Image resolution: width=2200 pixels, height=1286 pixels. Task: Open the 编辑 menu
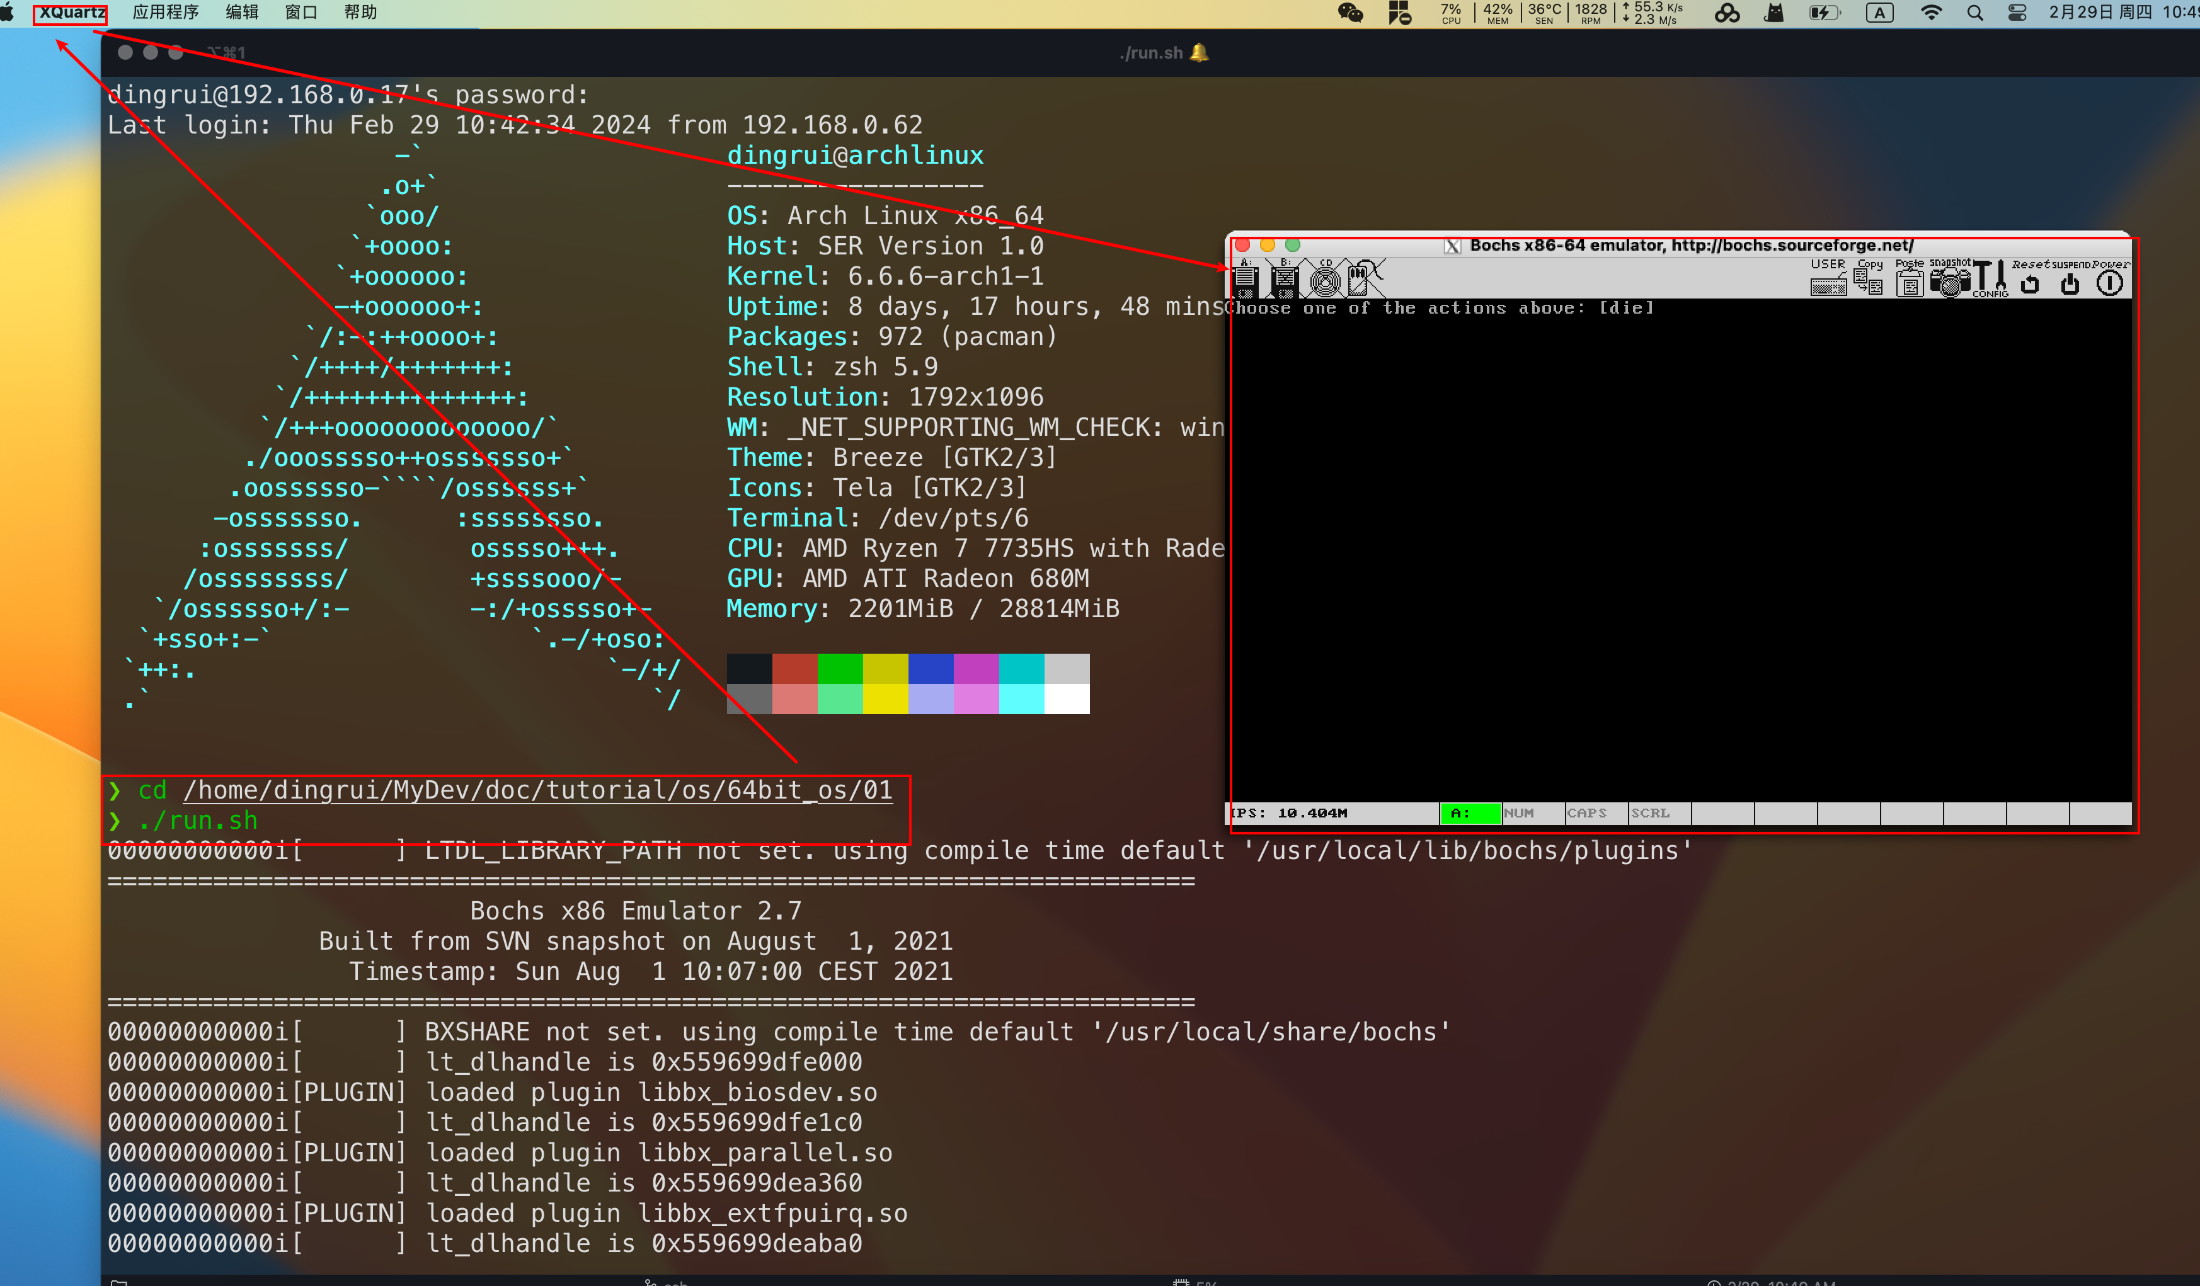pos(242,12)
